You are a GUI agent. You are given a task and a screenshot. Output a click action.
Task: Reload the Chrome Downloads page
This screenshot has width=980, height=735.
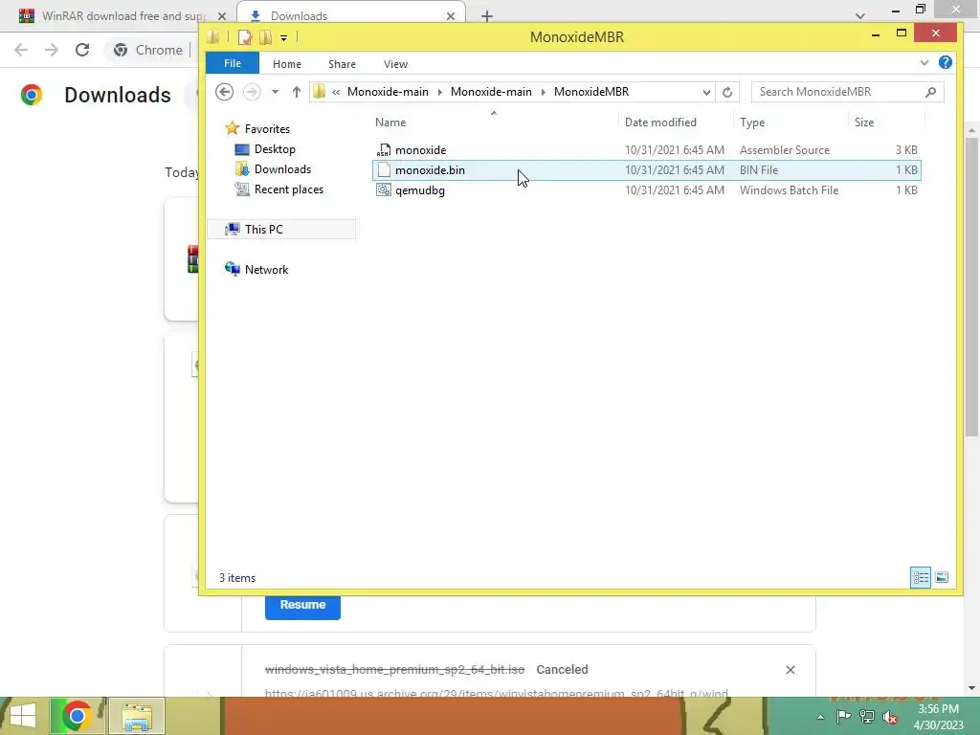coord(82,50)
